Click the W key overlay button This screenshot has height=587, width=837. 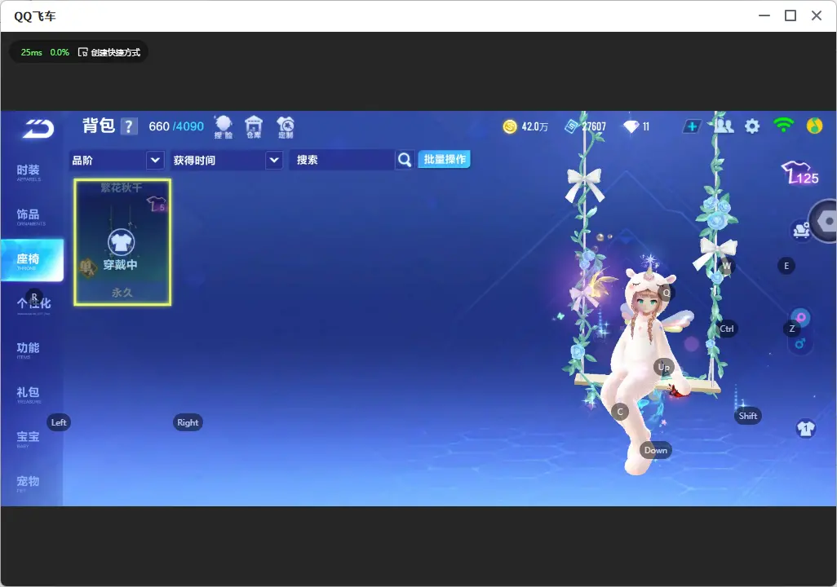click(x=727, y=266)
